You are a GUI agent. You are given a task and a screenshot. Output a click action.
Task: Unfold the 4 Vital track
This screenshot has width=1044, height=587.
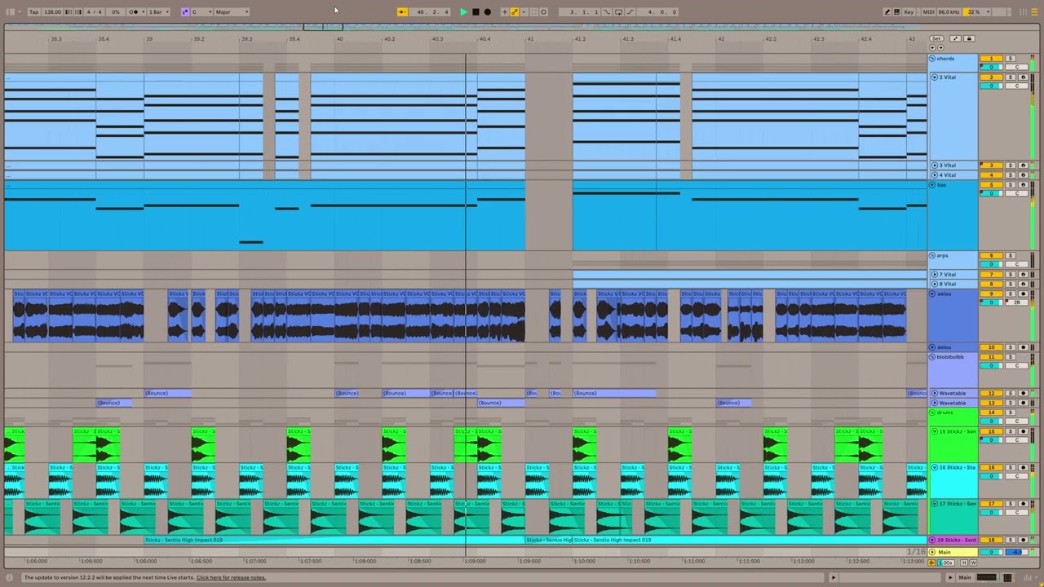tap(935, 175)
